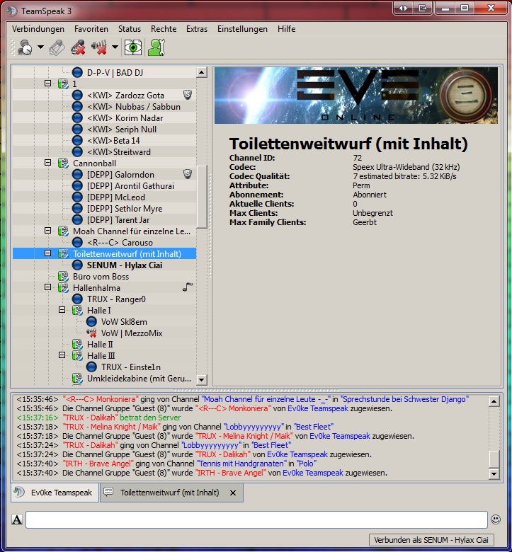The image size is (512, 552).
Task: Click the muted icon beside VoW | MezzoMix
Action: pos(91,333)
